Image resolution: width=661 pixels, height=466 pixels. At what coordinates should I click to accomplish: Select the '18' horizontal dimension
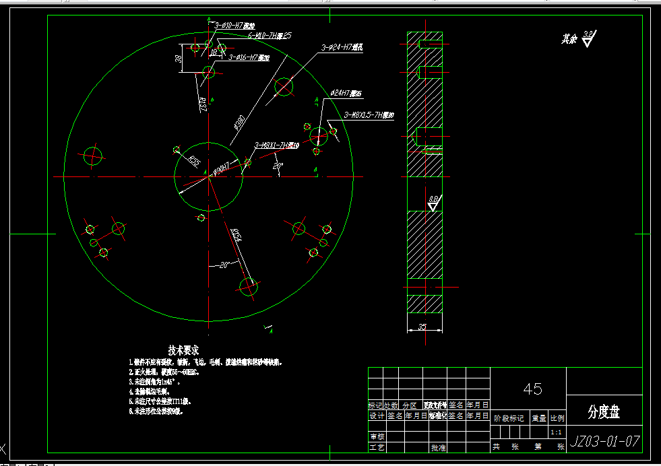[x=214, y=53]
